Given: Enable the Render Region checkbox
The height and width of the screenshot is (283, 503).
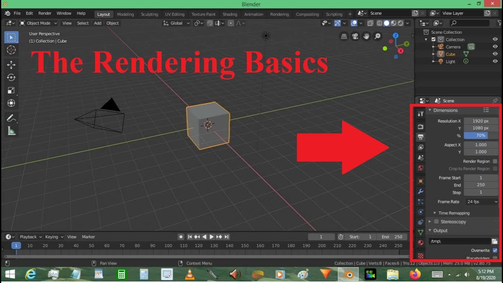Looking at the screenshot, I should click(495, 161).
